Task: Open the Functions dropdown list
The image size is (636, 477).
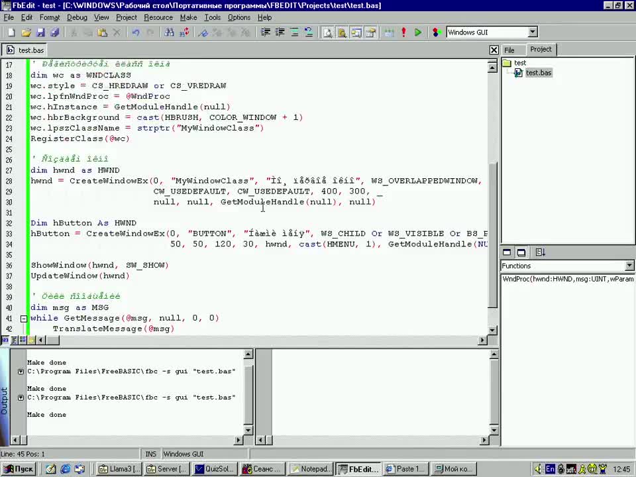Action: [x=629, y=266]
